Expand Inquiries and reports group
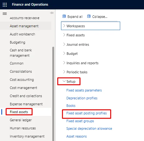The image size is (144, 141). tap(81, 63)
